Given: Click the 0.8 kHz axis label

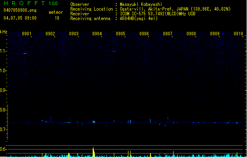Looking at the screenshot, I should (x=4, y=110).
